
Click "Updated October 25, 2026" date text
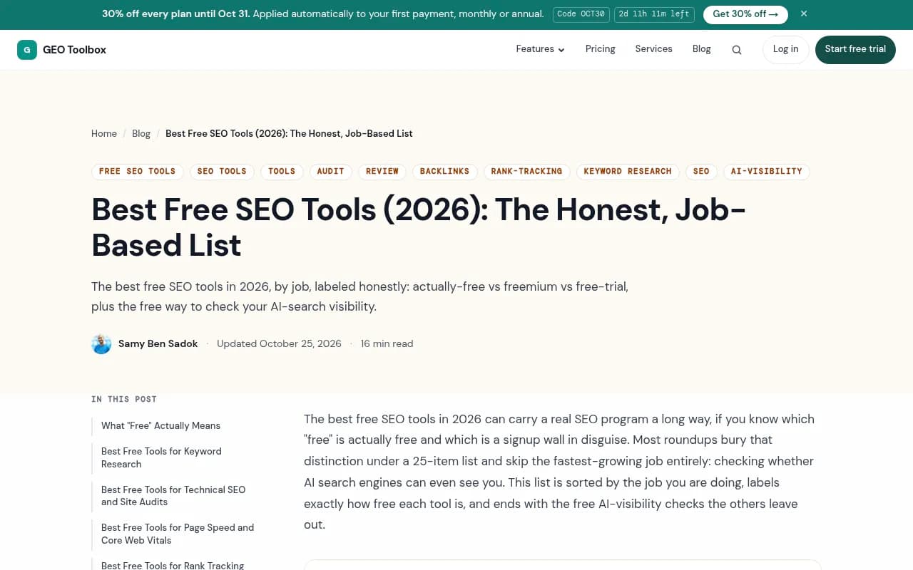point(279,344)
